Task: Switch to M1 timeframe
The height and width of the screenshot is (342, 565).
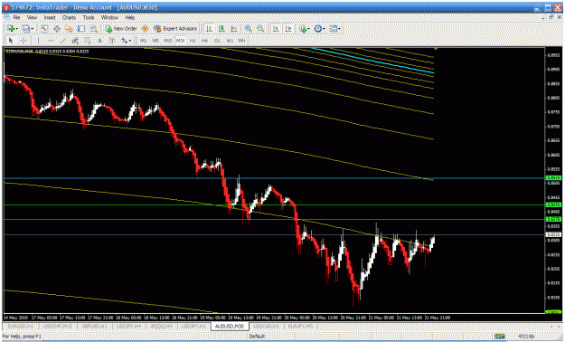Action: coord(143,41)
